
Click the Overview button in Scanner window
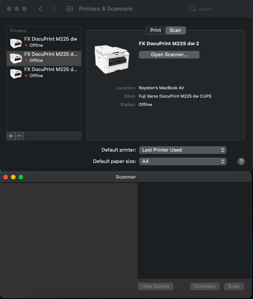(x=205, y=286)
